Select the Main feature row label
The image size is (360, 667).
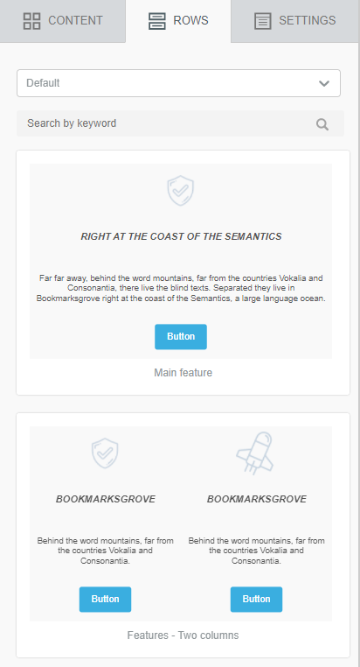[183, 373]
